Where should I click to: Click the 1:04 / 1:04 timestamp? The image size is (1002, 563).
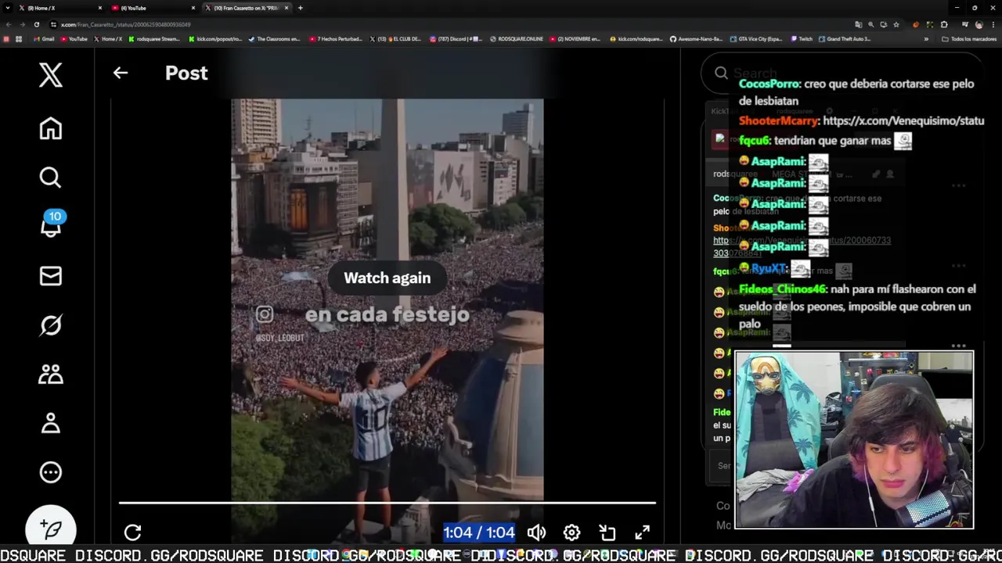coord(479,533)
